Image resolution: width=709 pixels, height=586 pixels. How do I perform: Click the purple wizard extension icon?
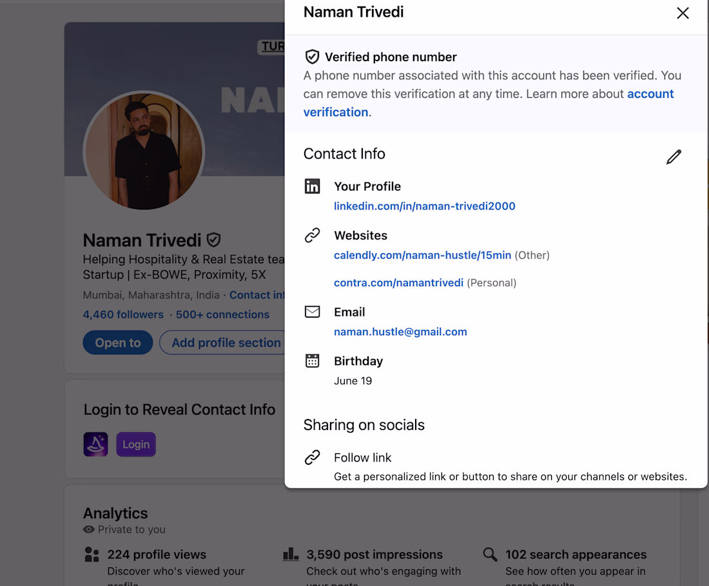95,444
